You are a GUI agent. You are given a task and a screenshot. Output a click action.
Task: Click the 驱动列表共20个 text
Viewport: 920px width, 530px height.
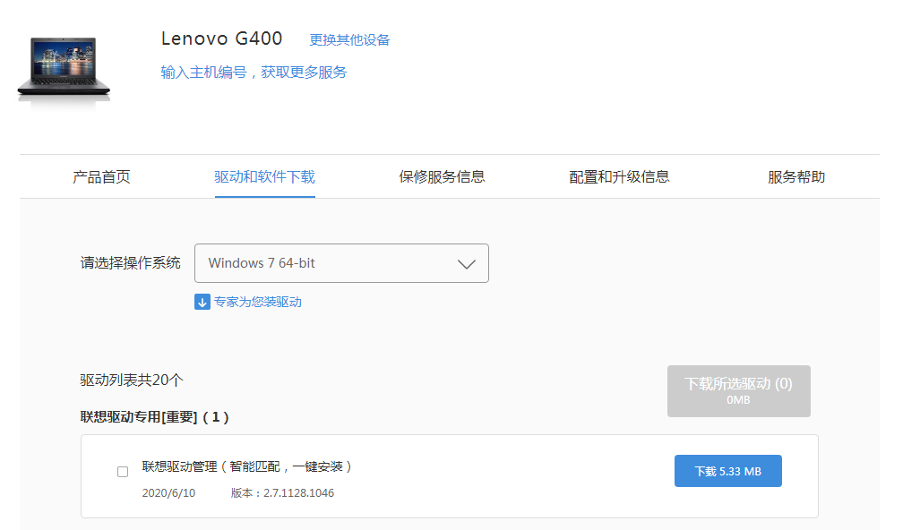pyautogui.click(x=132, y=380)
